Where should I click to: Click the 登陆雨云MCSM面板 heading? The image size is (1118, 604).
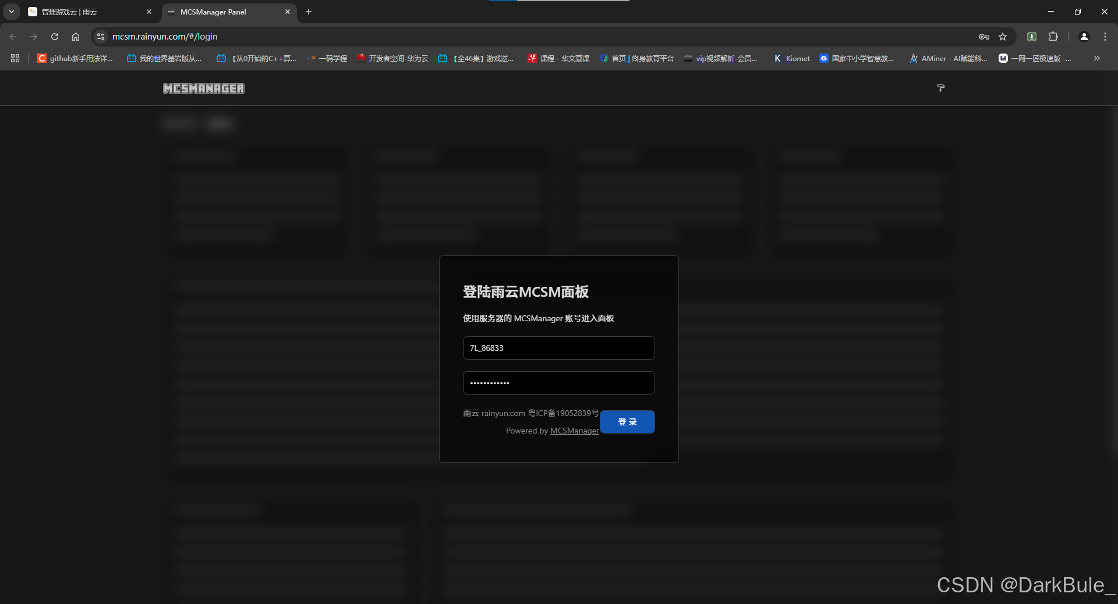[x=525, y=292]
